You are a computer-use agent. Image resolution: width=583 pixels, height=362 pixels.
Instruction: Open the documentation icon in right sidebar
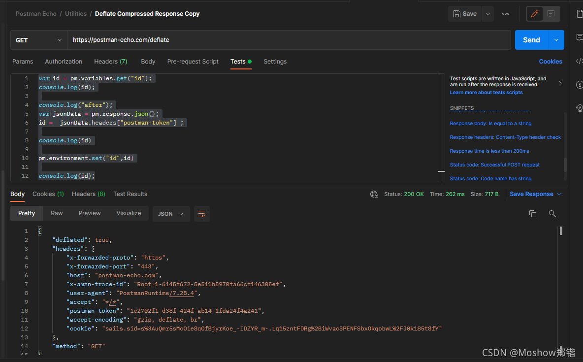(579, 14)
